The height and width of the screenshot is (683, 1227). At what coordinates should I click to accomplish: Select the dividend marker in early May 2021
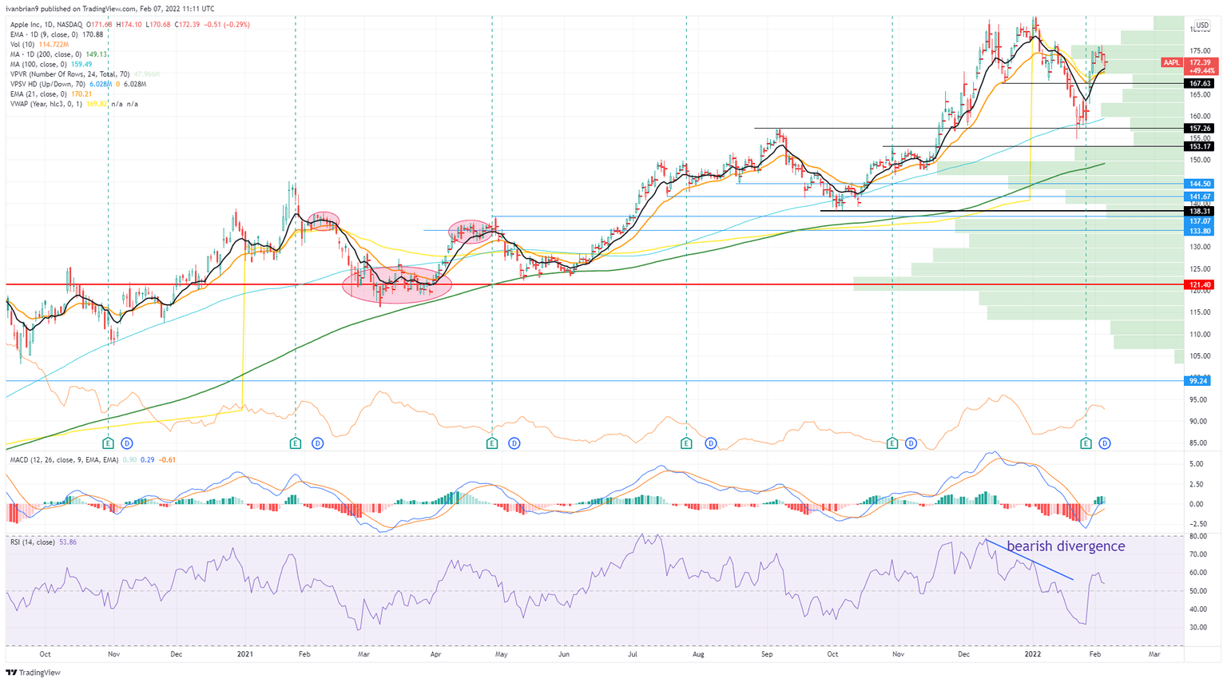pos(514,443)
